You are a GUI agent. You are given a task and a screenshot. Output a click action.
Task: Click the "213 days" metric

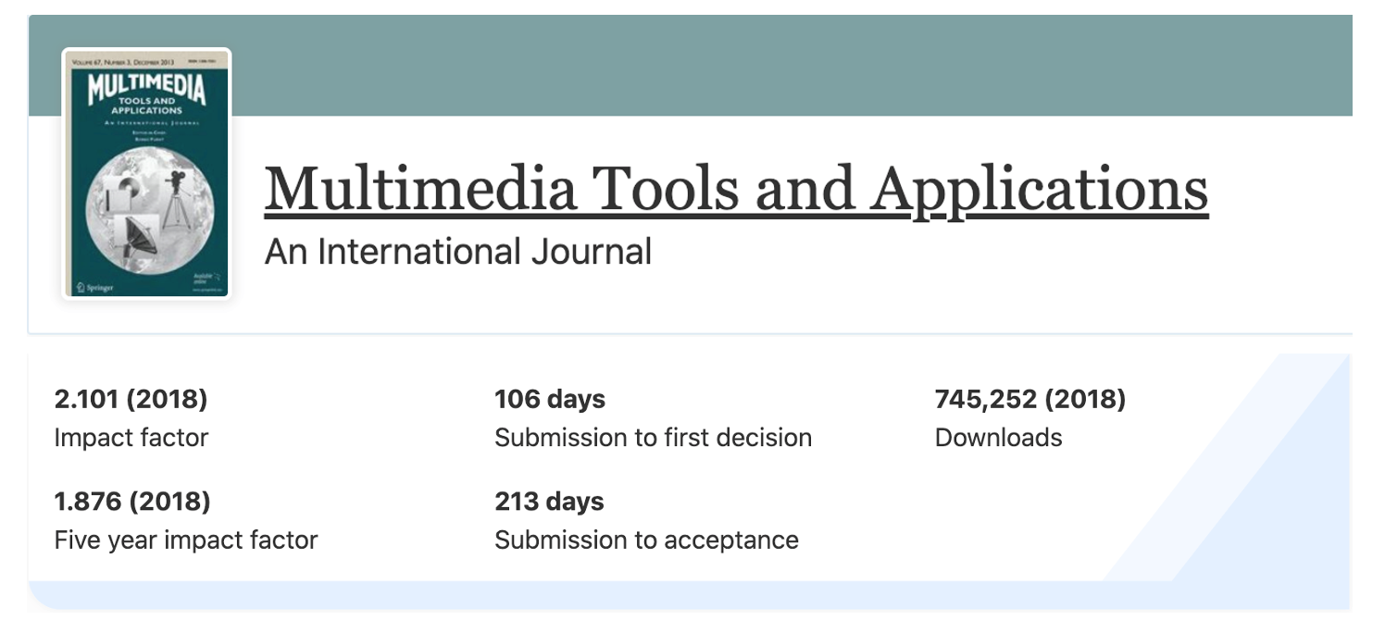click(x=549, y=502)
